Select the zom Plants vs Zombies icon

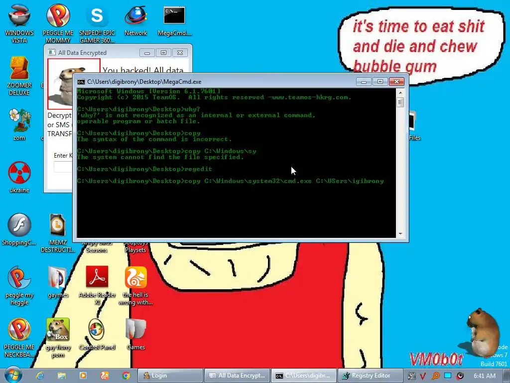[x=19, y=124]
